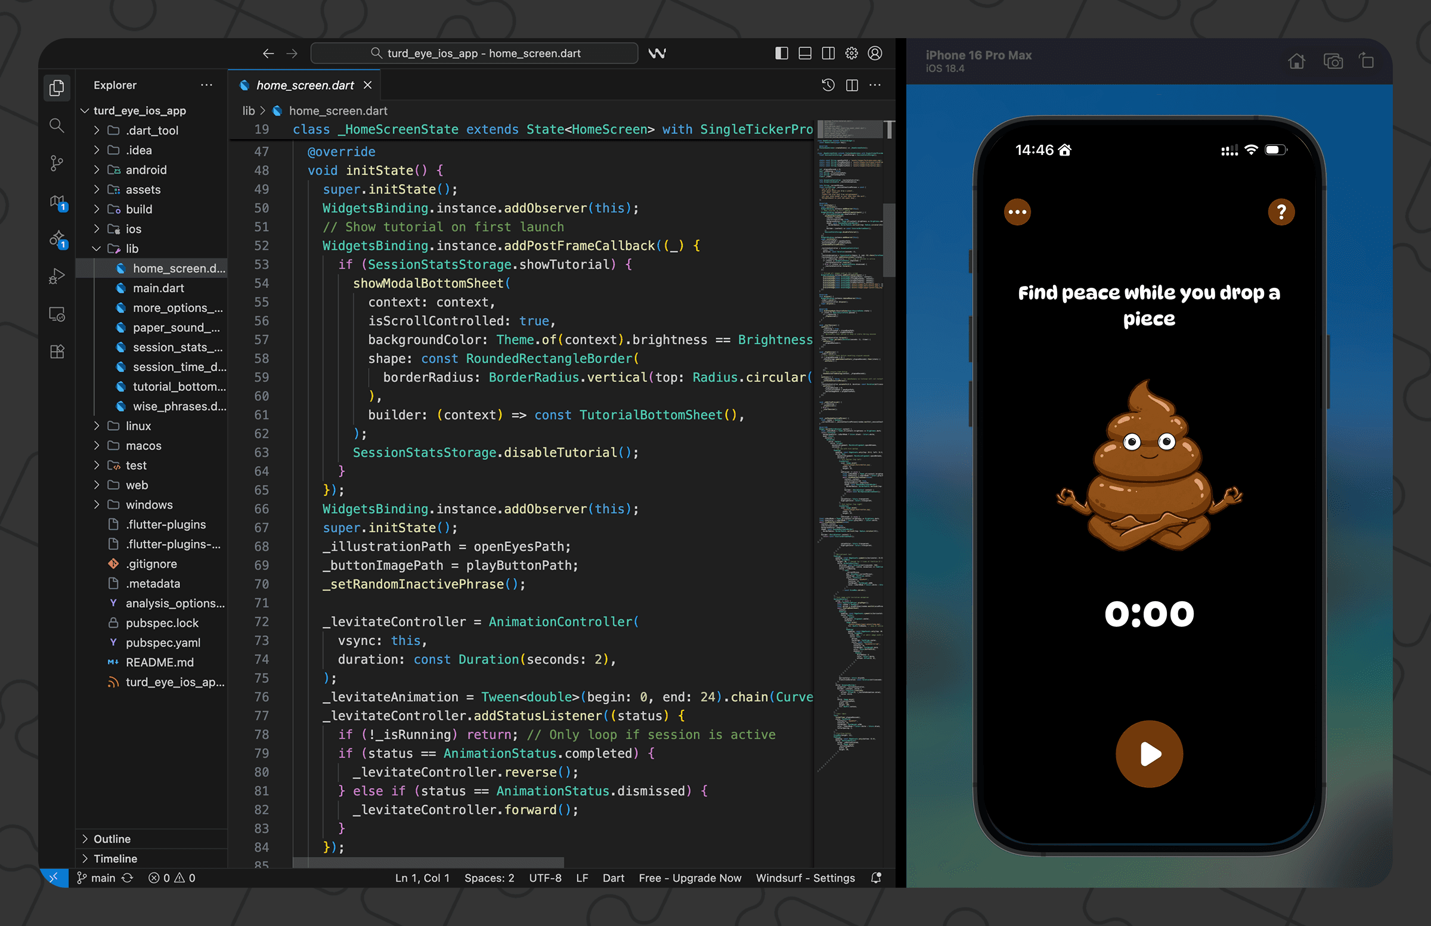Take a screenshot of the simulator
Viewport: 1431px width, 926px height.
click(1333, 61)
